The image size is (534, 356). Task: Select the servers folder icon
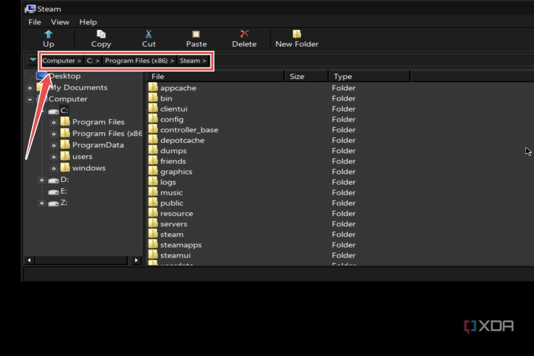153,223
